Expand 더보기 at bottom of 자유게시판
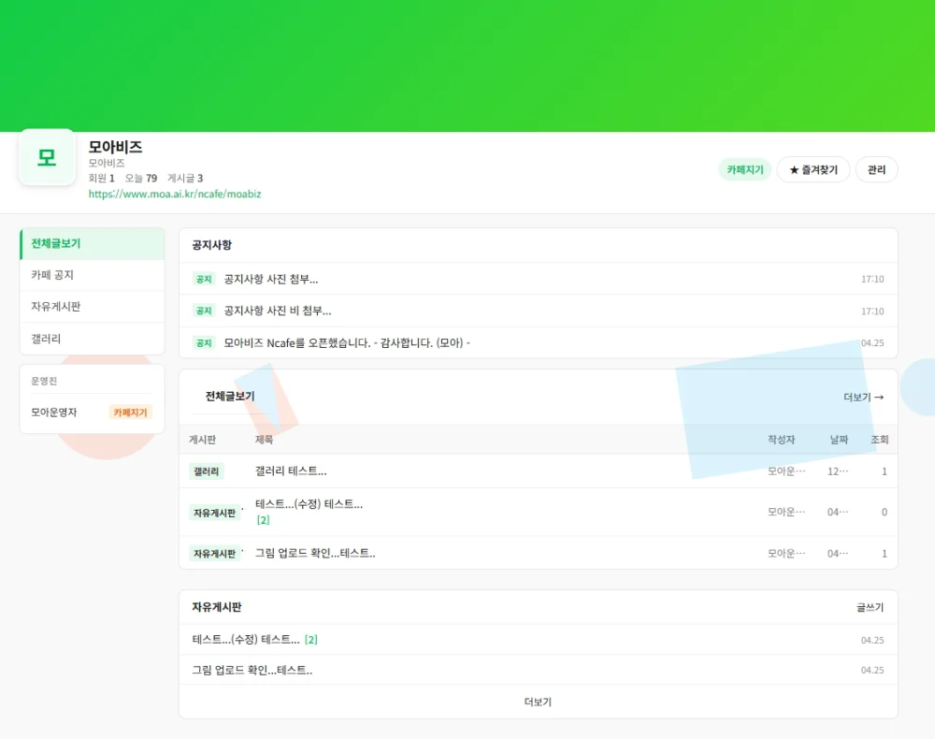935x739 pixels. click(538, 702)
